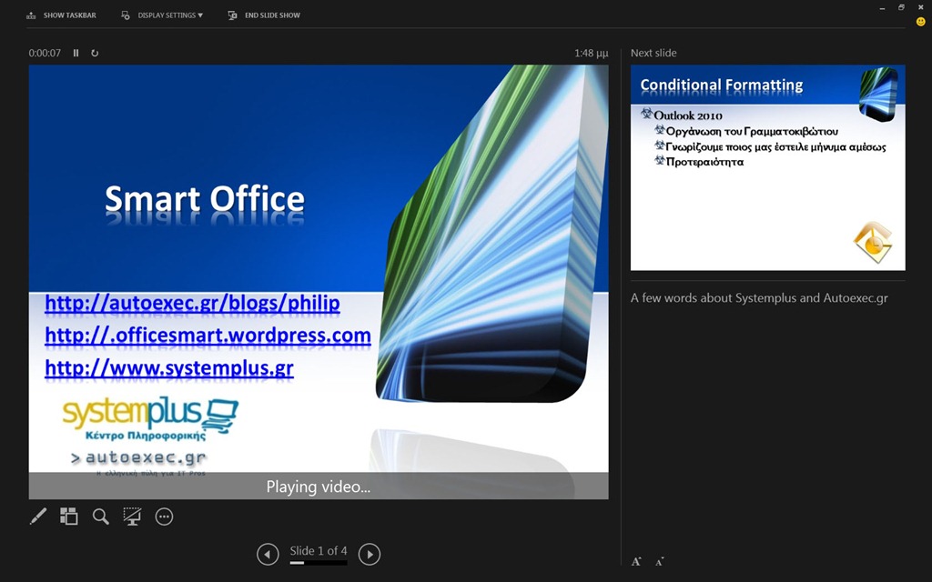
Task: Click the slide progress bar under Slide 1 of 4
Action: click(318, 562)
